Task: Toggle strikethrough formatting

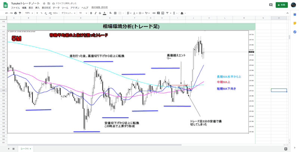Action: [x=100, y=13]
